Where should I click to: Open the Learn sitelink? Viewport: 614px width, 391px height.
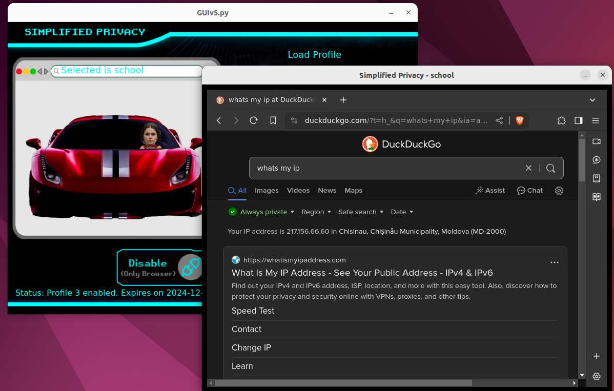pos(242,366)
